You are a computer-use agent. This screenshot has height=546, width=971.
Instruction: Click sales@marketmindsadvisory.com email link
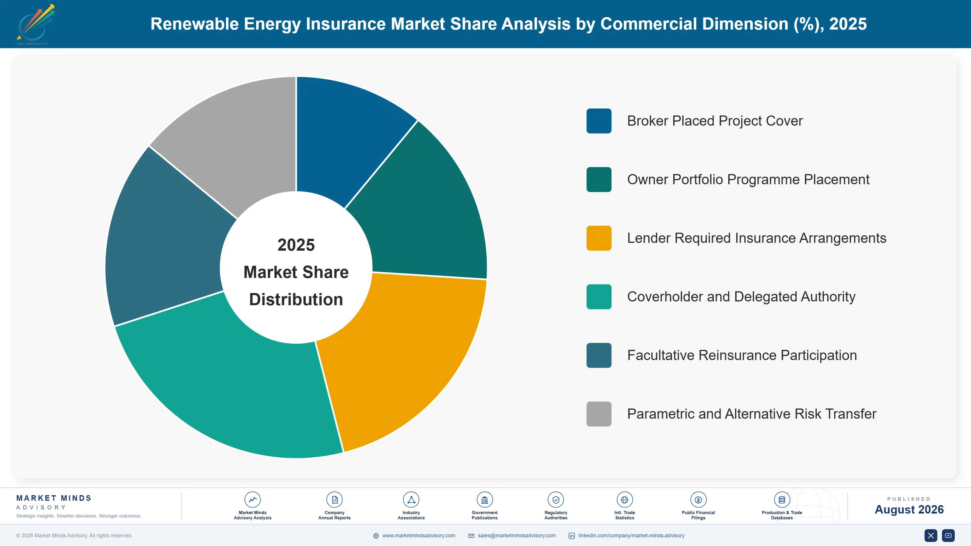click(x=517, y=536)
